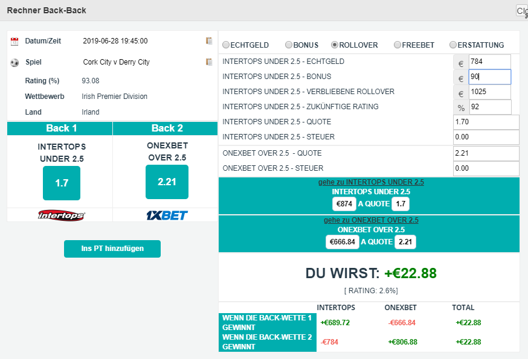Click the TOTAL column header
The image size is (528, 359).
pos(463,308)
